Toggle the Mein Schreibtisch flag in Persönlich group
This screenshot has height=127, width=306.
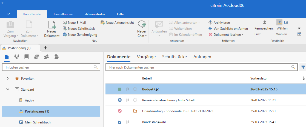coord(286,22)
